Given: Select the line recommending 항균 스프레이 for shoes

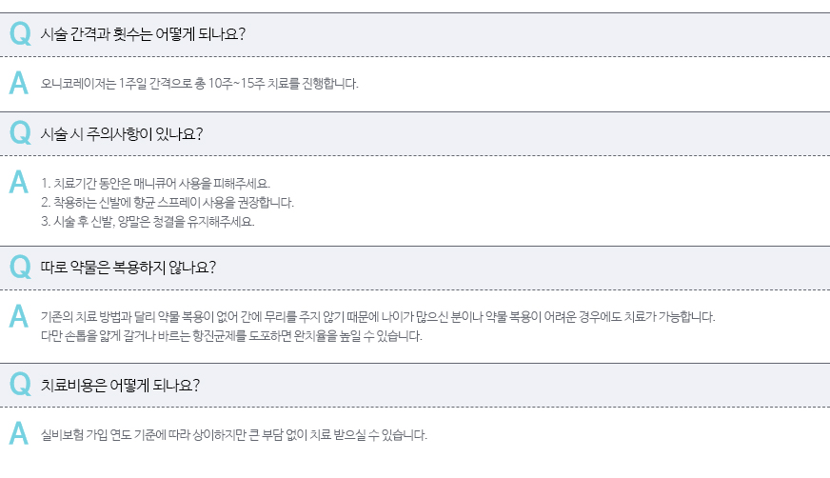Looking at the screenshot, I should point(168,202).
